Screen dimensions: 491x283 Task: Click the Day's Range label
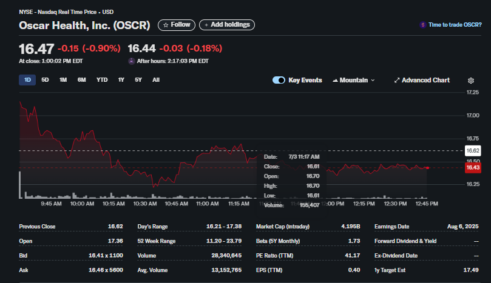tap(152, 227)
